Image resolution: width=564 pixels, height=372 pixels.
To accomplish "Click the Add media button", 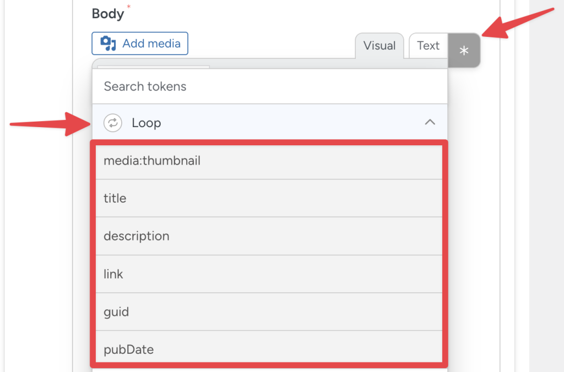I will [x=139, y=43].
